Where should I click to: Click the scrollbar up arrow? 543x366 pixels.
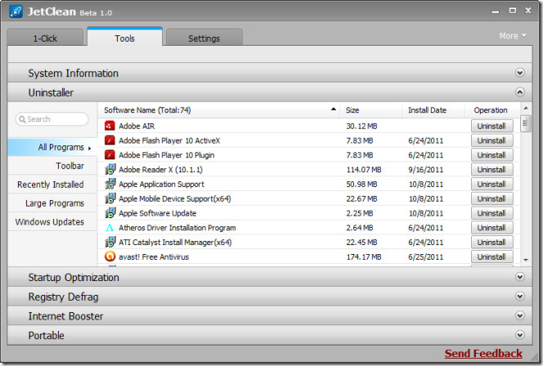pyautogui.click(x=526, y=109)
